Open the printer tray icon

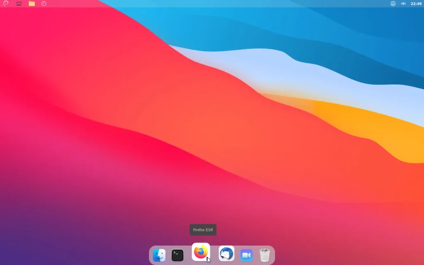pos(393,4)
